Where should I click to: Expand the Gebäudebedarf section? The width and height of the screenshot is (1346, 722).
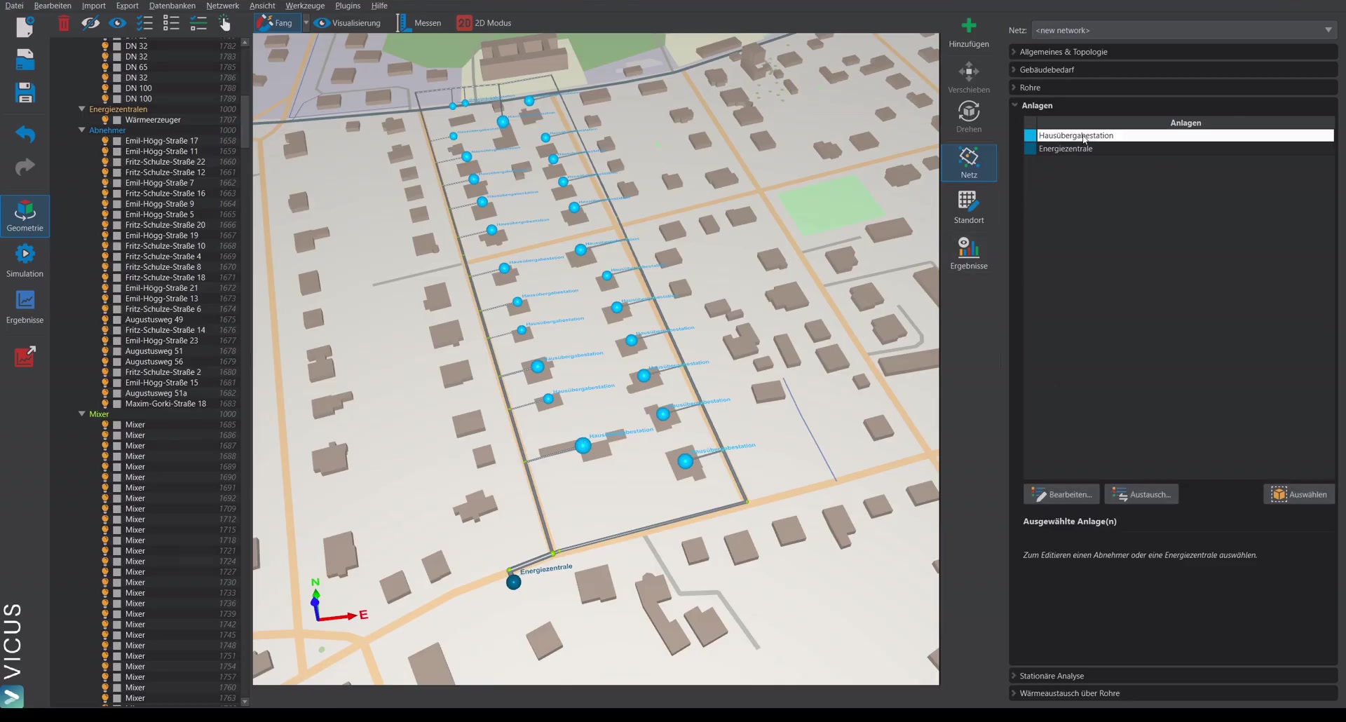click(1173, 69)
